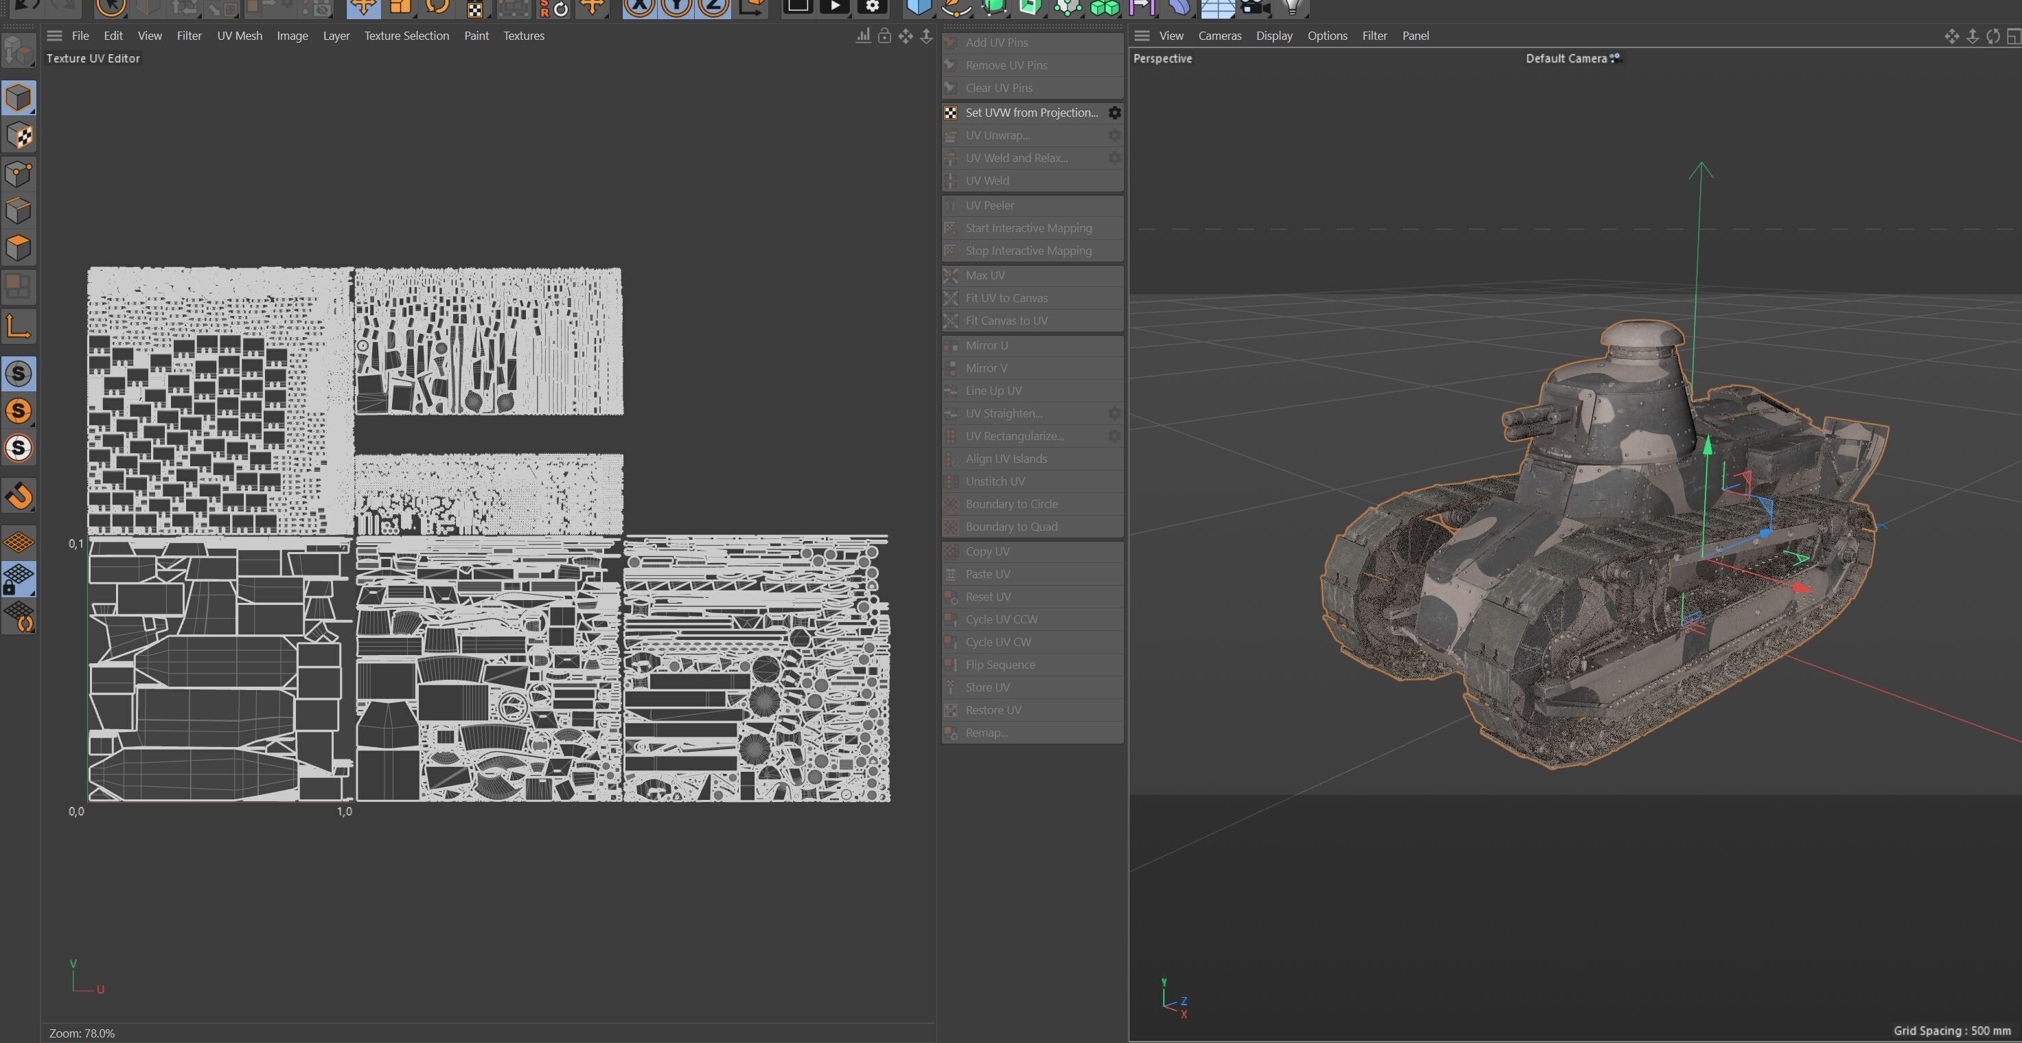This screenshot has width=2022, height=1043.
Task: Expand the Perspective viewport hamburger menu
Action: click(x=1142, y=36)
